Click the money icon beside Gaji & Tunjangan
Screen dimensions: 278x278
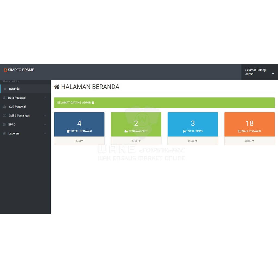pos(5,116)
